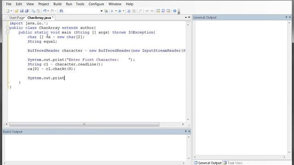Image resolution: width=294 pixels, height=165 pixels.
Task: Pin the Build Output panel
Action: coord(186,132)
